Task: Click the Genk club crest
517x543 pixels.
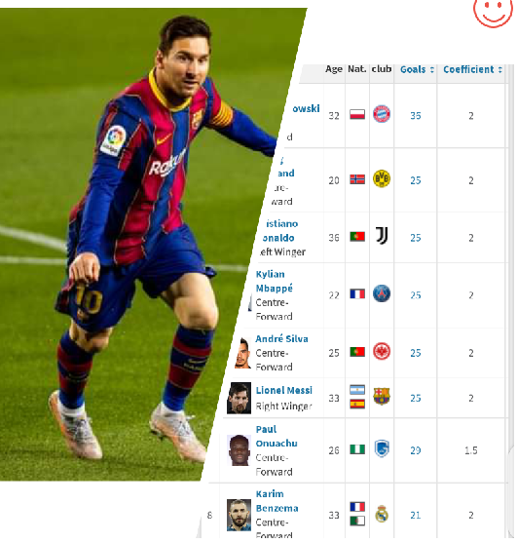Action: [382, 448]
